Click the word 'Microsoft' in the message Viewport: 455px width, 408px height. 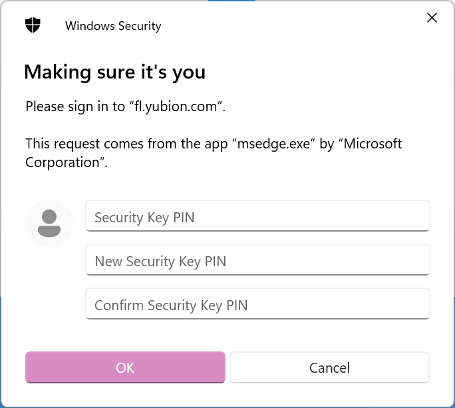click(x=373, y=144)
